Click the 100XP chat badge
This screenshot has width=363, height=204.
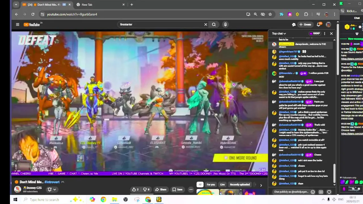(x=315, y=33)
